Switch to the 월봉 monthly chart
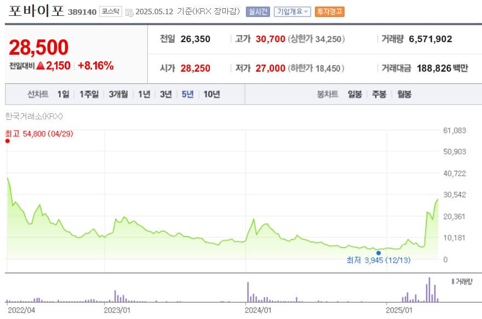Image resolution: width=482 pixels, height=319 pixels. (405, 94)
